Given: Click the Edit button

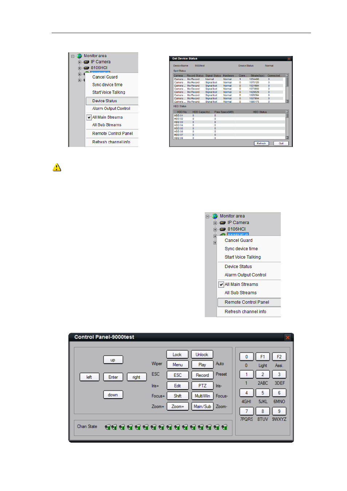Looking at the screenshot, I should tap(178, 386).
